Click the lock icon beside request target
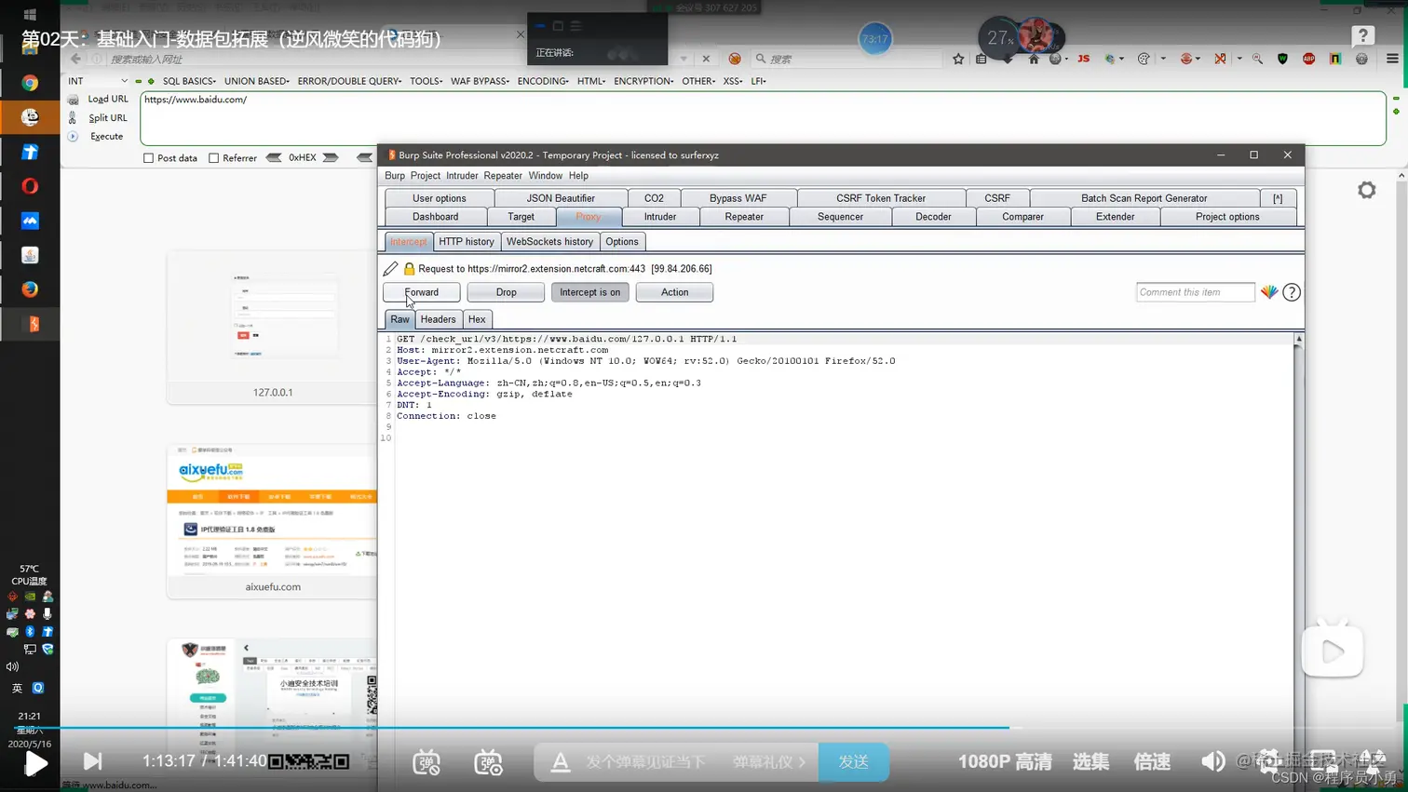This screenshot has height=792, width=1408. 409,269
